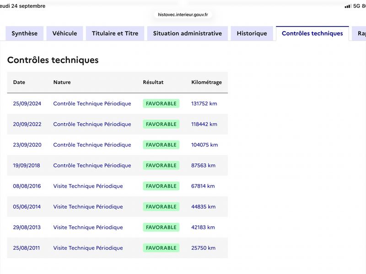The image size is (366, 274).
Task: Tap the cellular signal strength icon
Action: point(348,6)
